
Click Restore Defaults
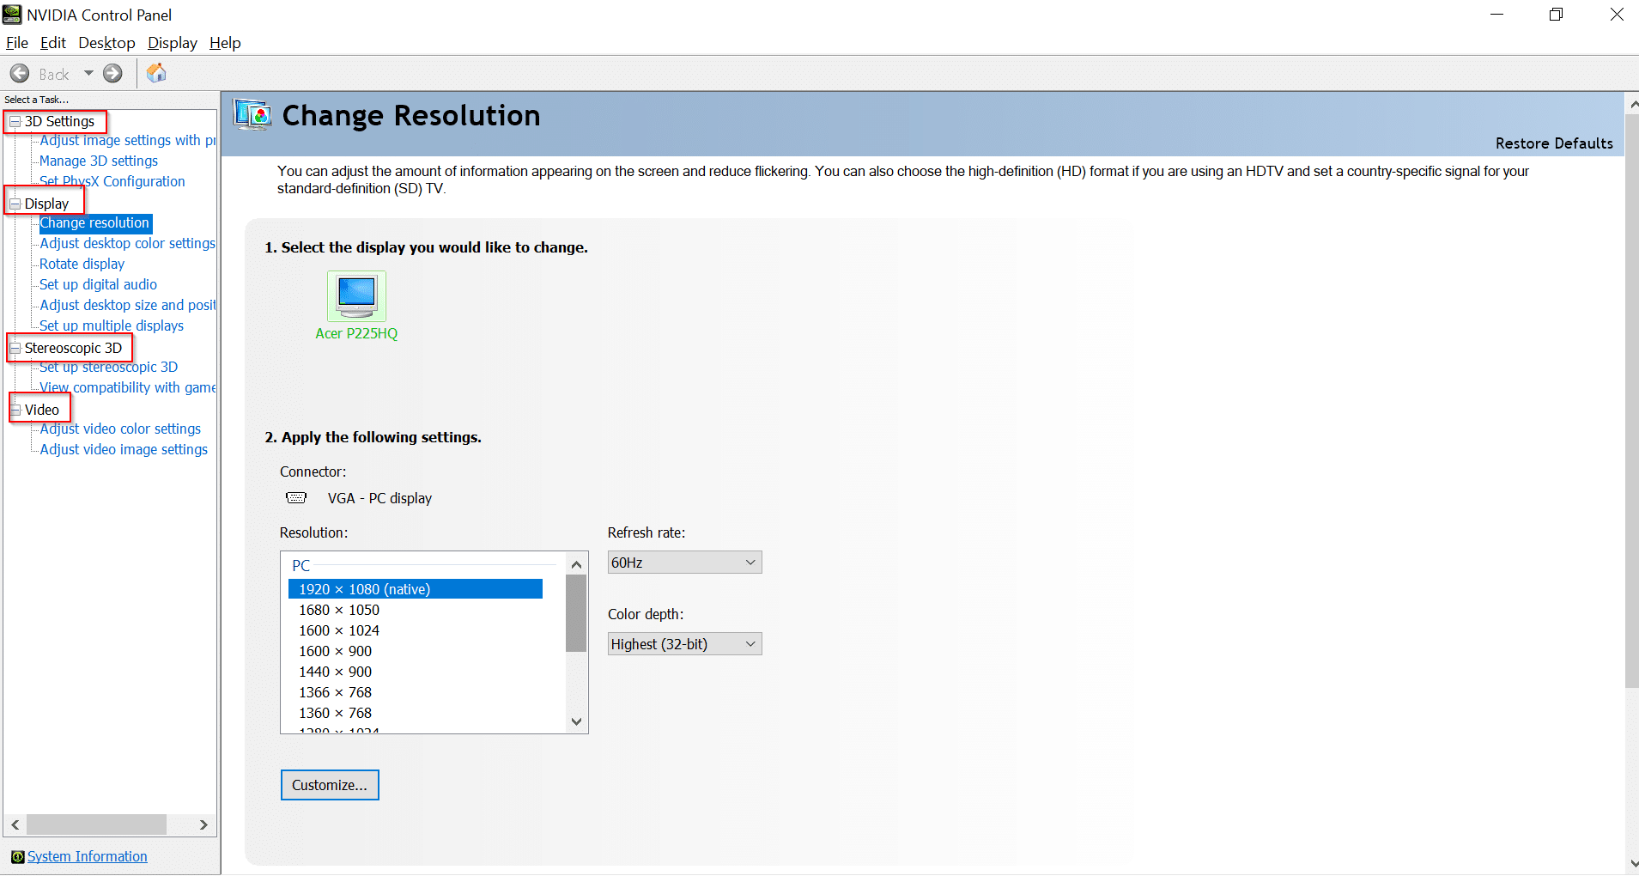1554,143
